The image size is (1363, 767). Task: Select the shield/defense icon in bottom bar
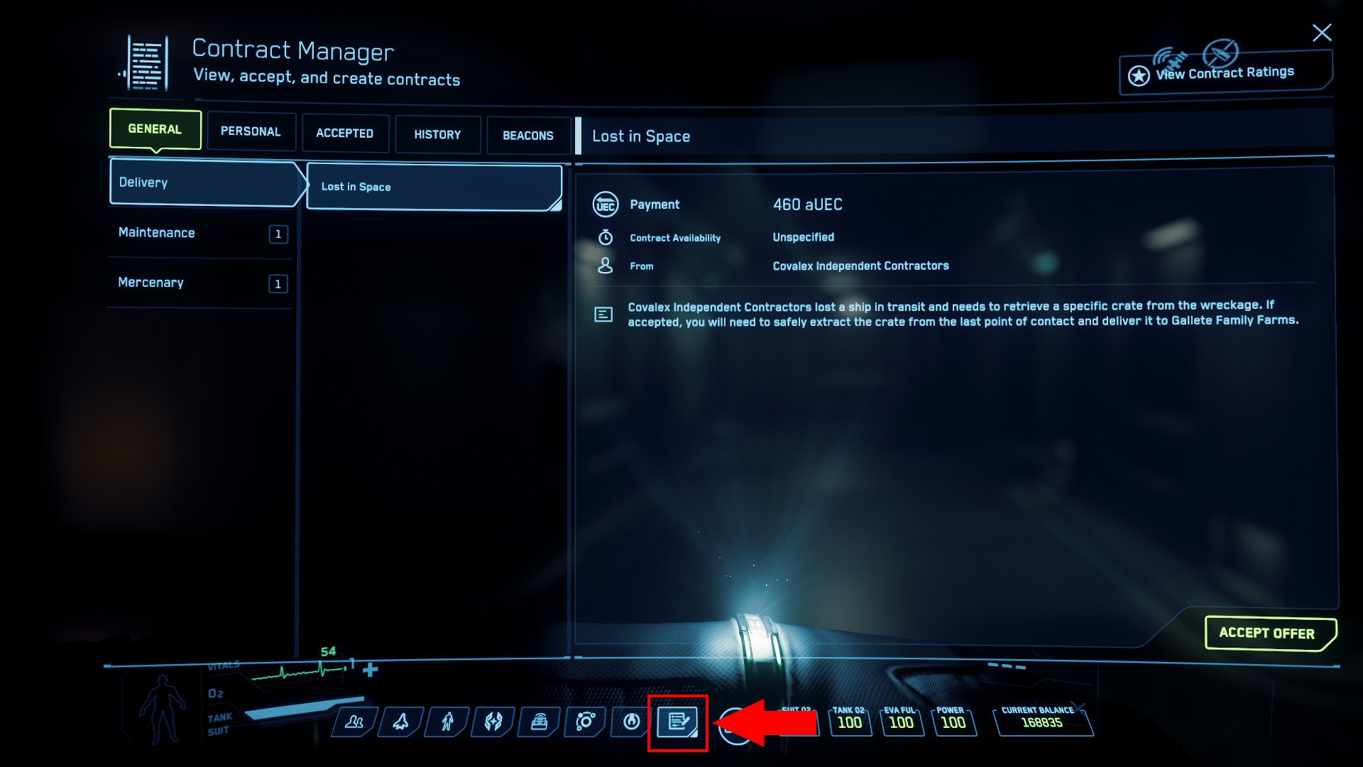coord(493,720)
